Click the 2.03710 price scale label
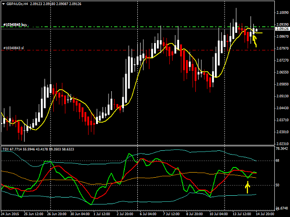The image size is (290, 217). (x=282, y=120)
